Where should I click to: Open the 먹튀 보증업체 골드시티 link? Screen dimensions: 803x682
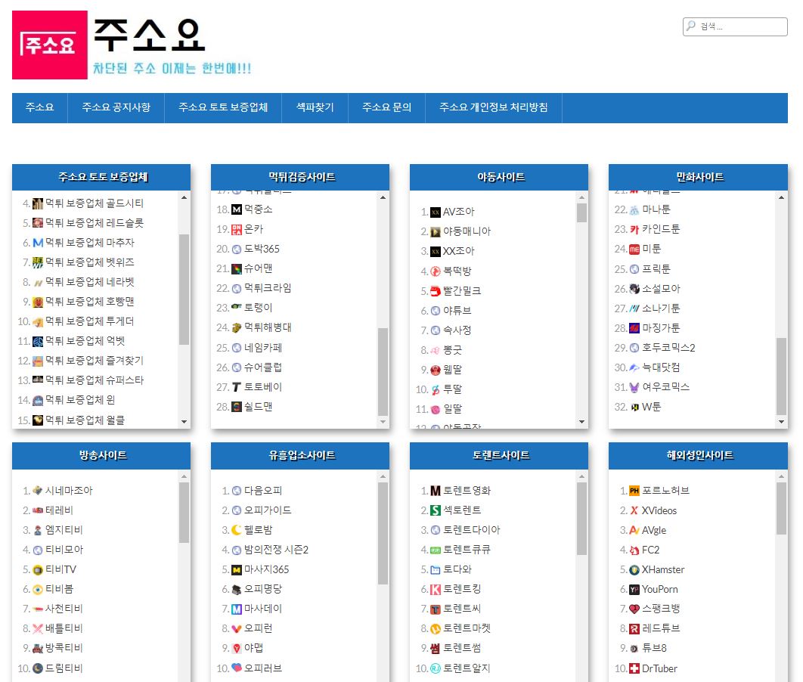(95, 203)
